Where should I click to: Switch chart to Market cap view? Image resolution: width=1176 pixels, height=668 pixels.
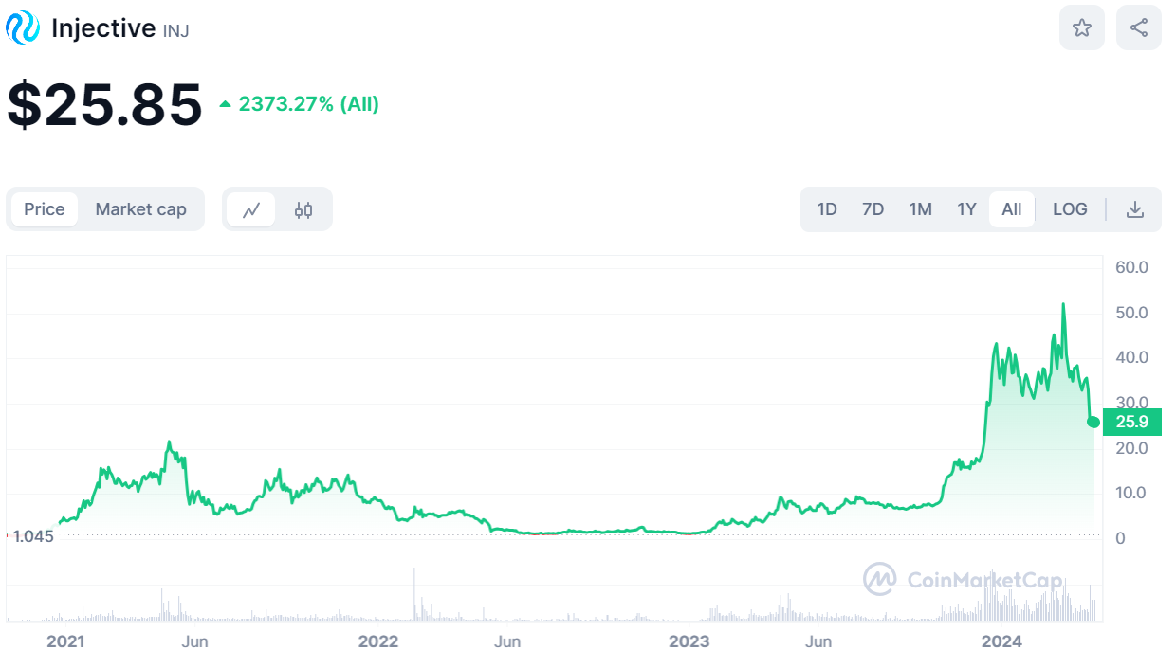click(140, 208)
